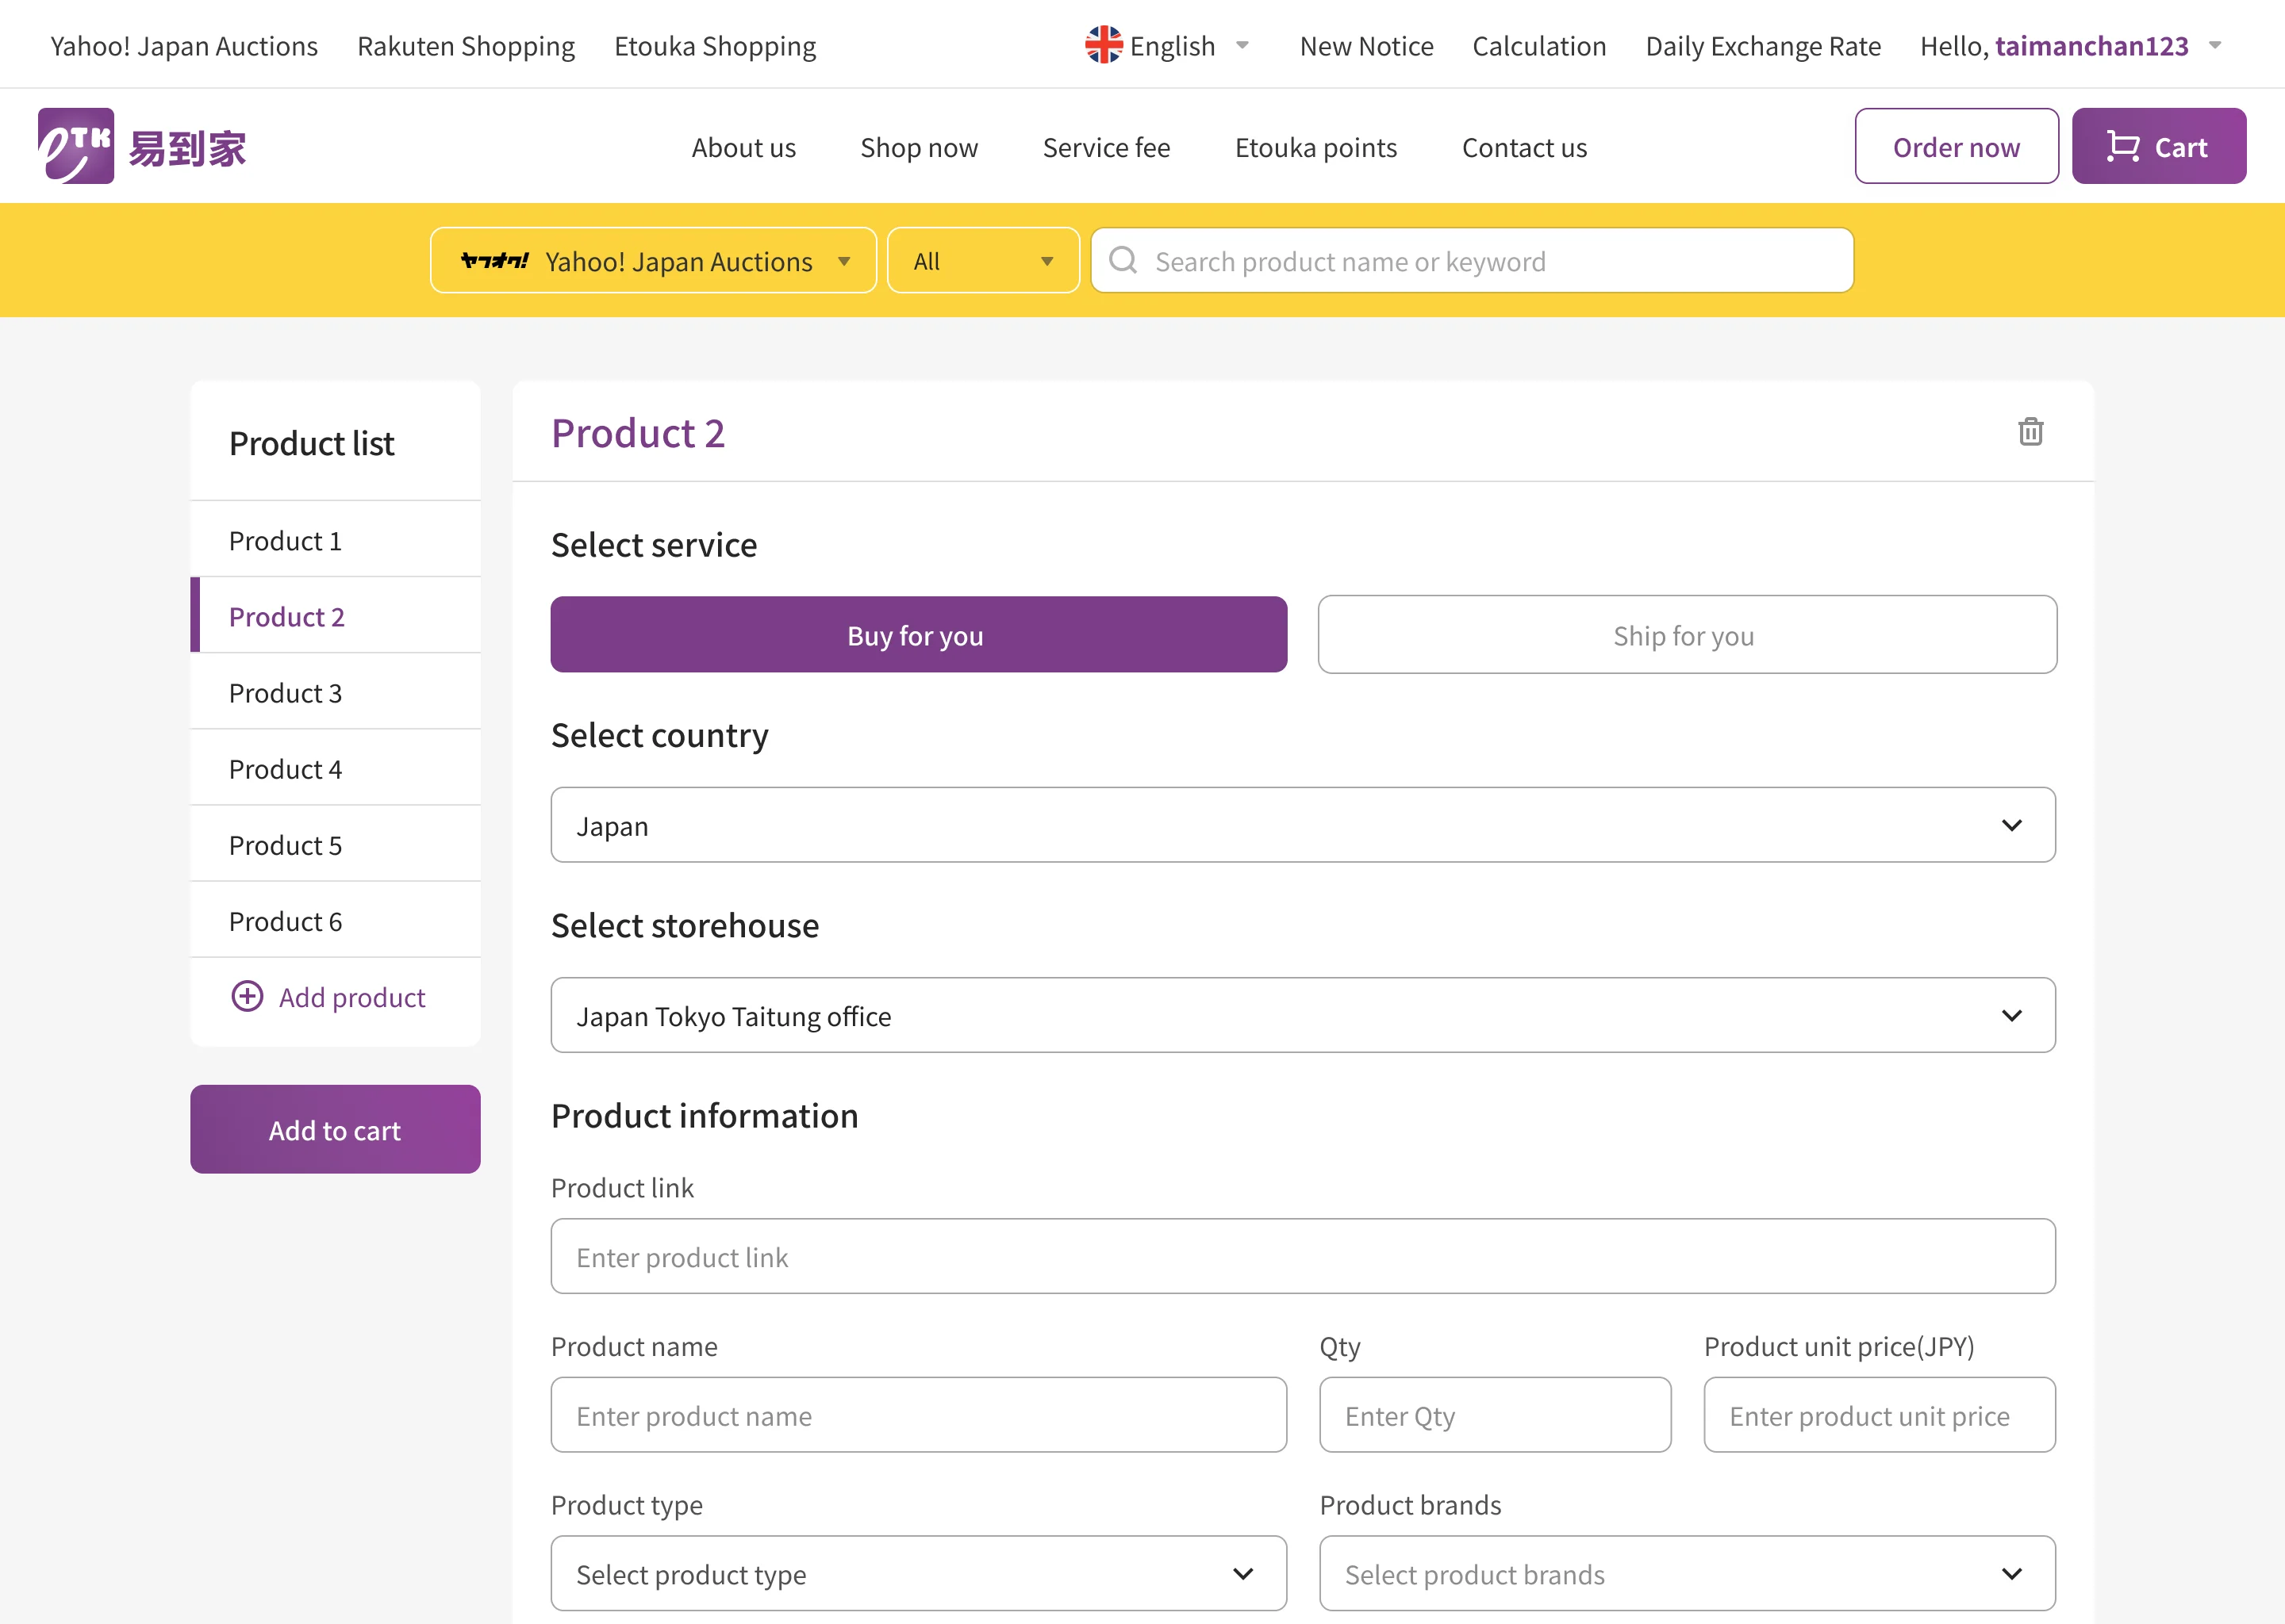Viewport: 2285px width, 1624px height.
Task: Open Select product type dropdown
Action: coord(917,1573)
